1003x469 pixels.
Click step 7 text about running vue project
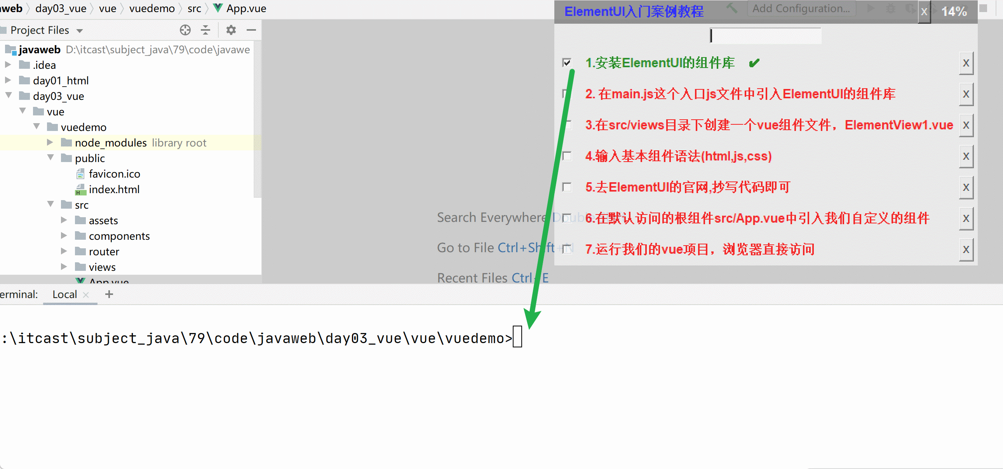pos(700,249)
